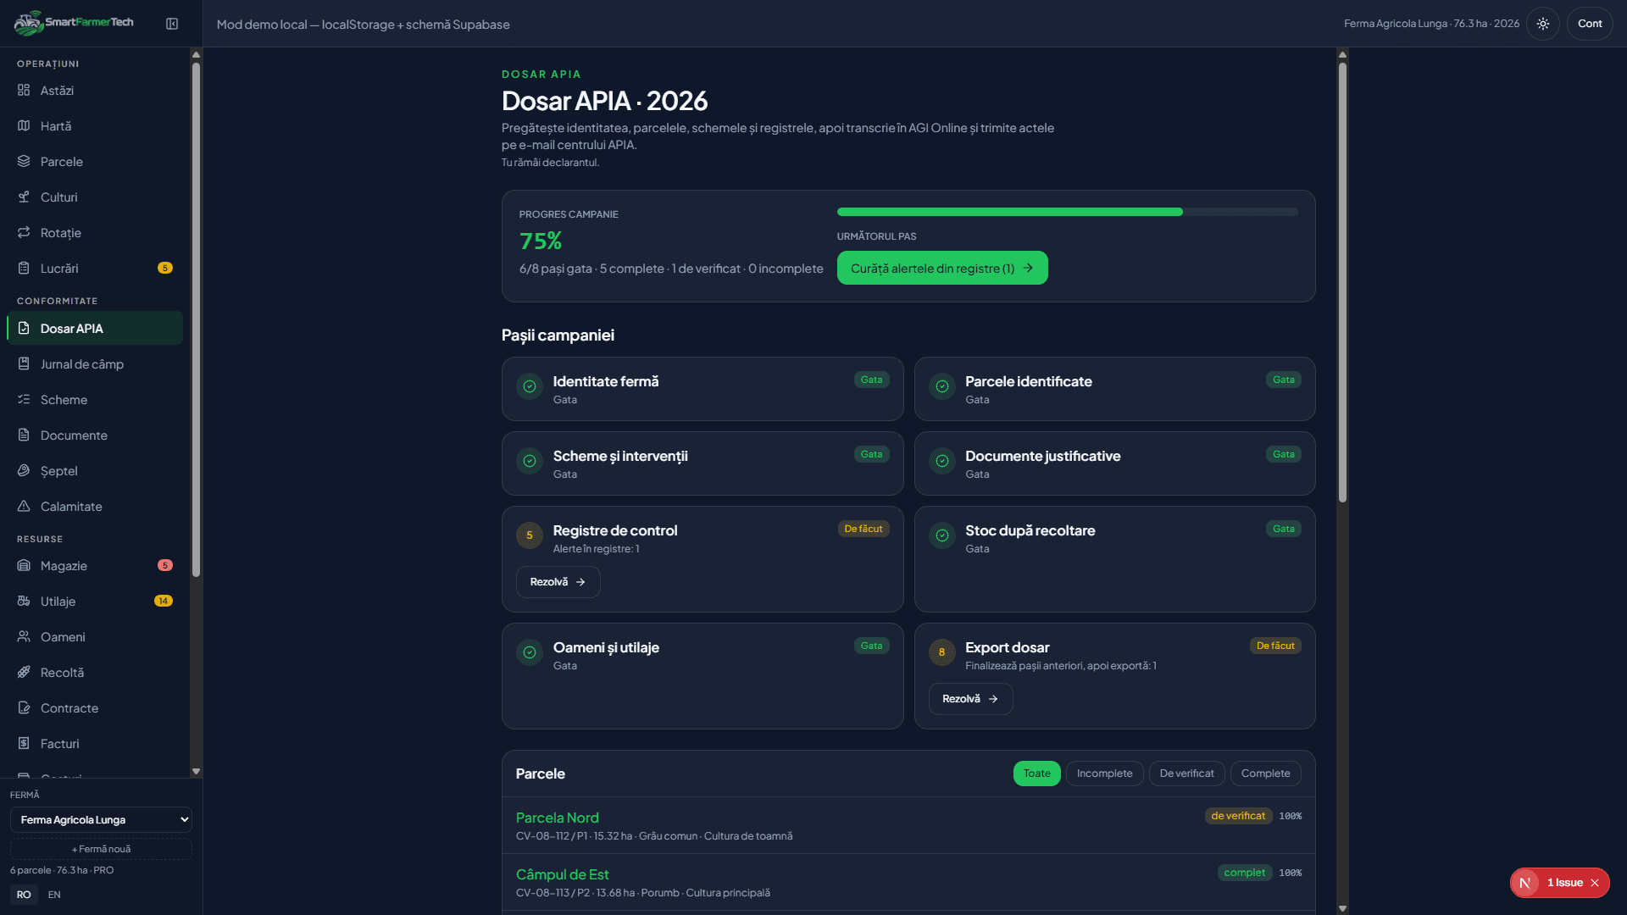Click Curăță alertele din registre button
1627x915 pixels.
click(942, 268)
